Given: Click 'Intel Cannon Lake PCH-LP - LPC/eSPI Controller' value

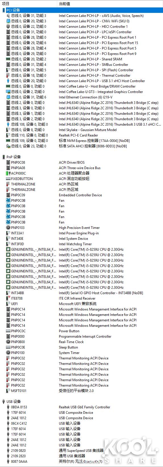Looking at the screenshot, I should (95, 32).
